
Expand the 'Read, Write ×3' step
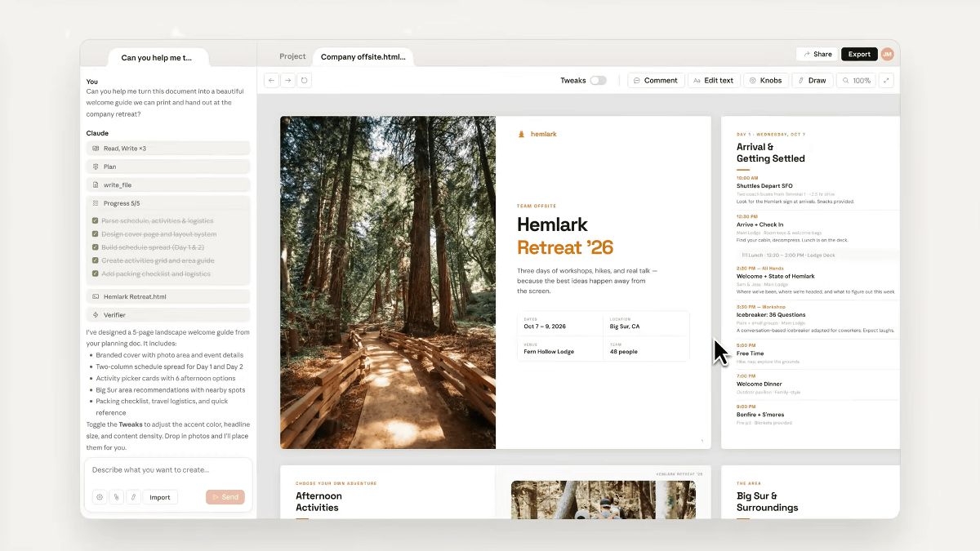tap(167, 149)
